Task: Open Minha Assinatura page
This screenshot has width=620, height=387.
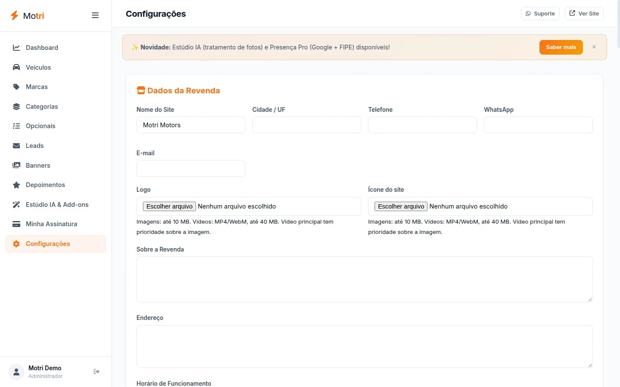Action: 56,224
